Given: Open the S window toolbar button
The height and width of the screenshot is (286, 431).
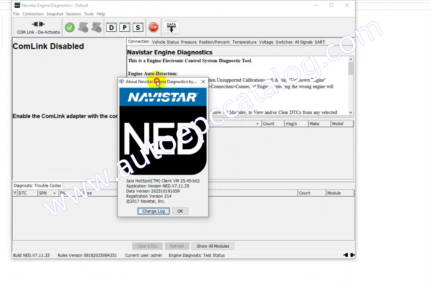Looking at the screenshot, I should 138,27.
